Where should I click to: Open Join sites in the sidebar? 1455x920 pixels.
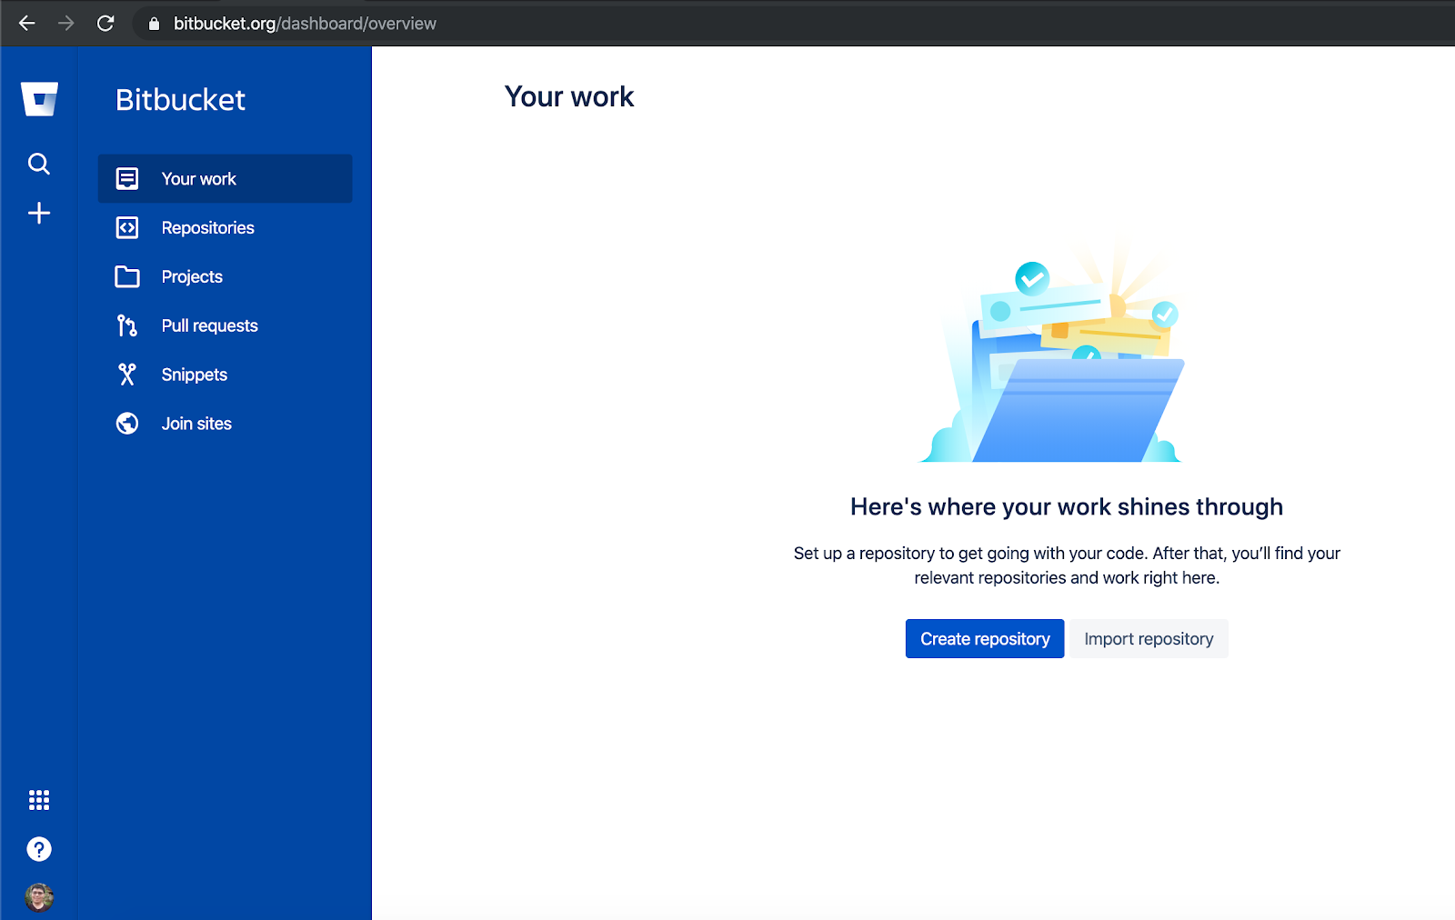pyautogui.click(x=225, y=424)
